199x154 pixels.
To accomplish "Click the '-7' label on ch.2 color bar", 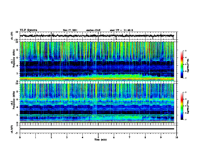I will pos(185,120).
